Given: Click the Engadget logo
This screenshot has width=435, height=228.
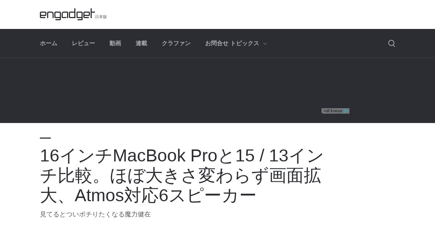Looking at the screenshot, I should click(67, 14).
